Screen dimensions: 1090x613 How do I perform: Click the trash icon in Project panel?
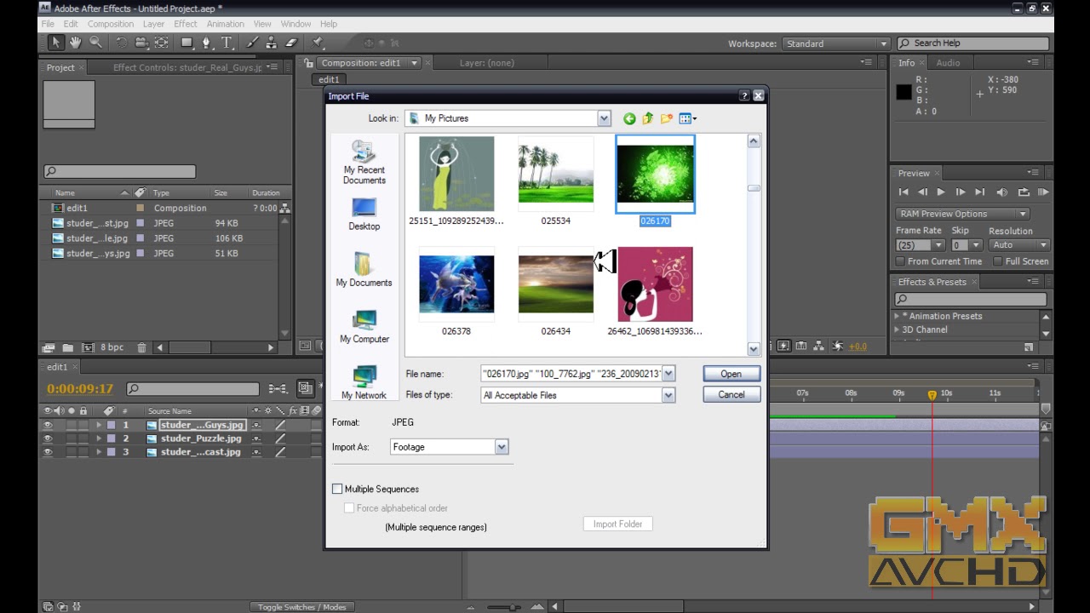coord(141,347)
